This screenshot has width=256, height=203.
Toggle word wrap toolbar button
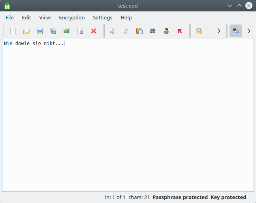click(236, 31)
